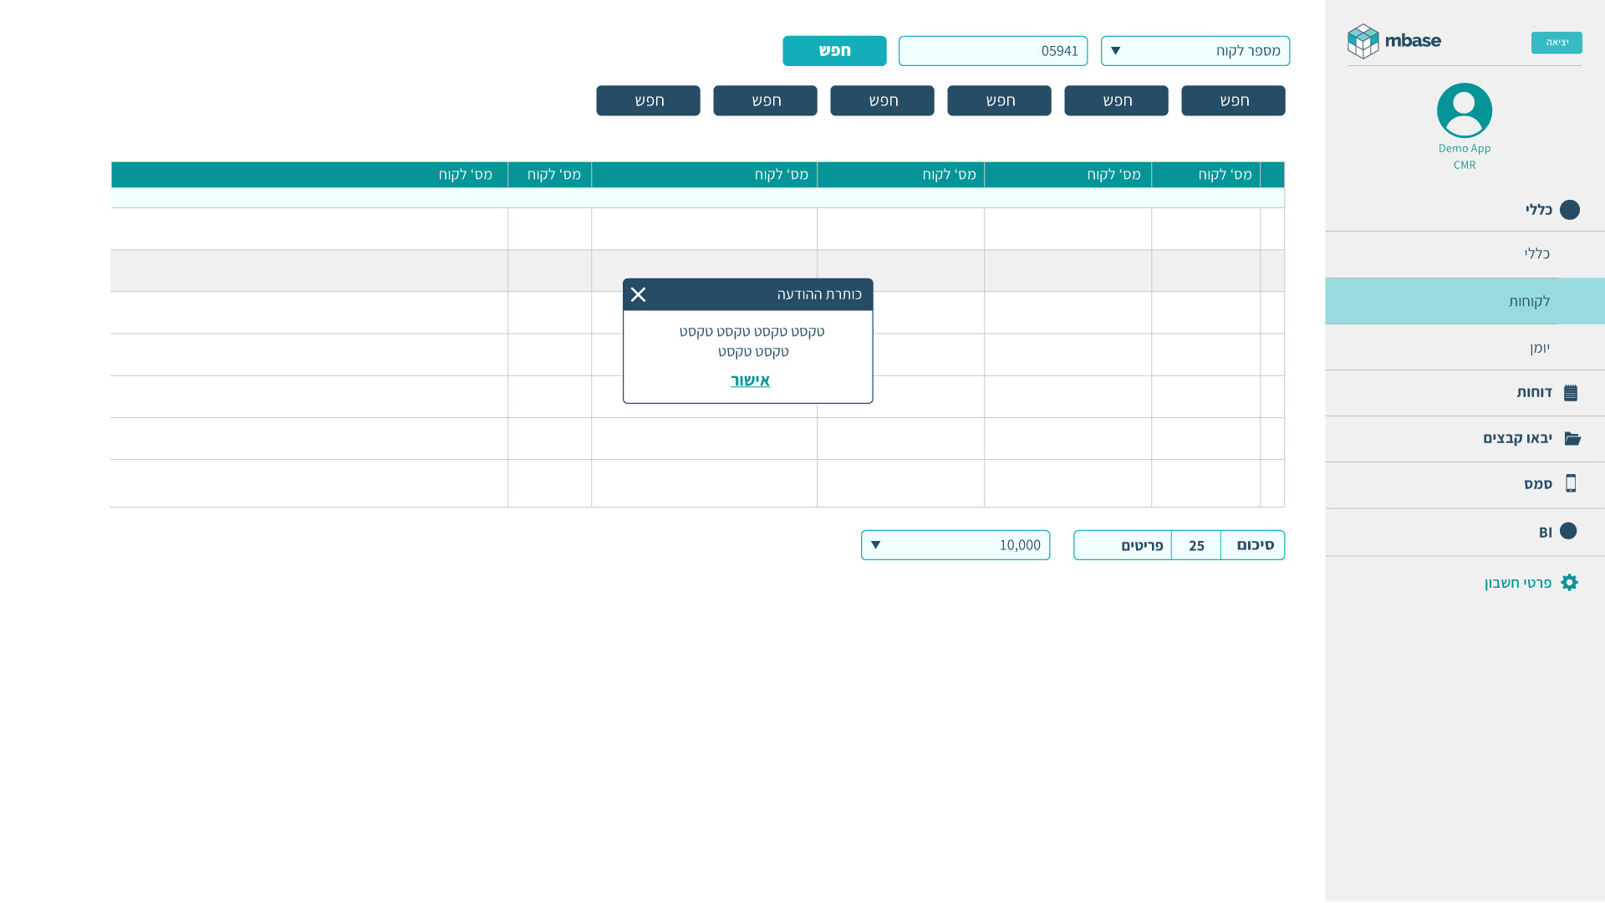Click the rightmost dark חפש button
1605x903 pixels.
1232,100
